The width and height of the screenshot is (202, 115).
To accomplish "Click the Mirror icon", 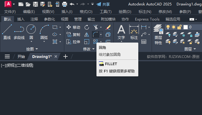I will [86, 34].
